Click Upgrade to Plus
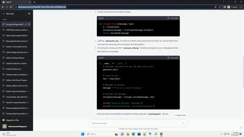Screen dimensions: 244x137 (x=16, y=120)
